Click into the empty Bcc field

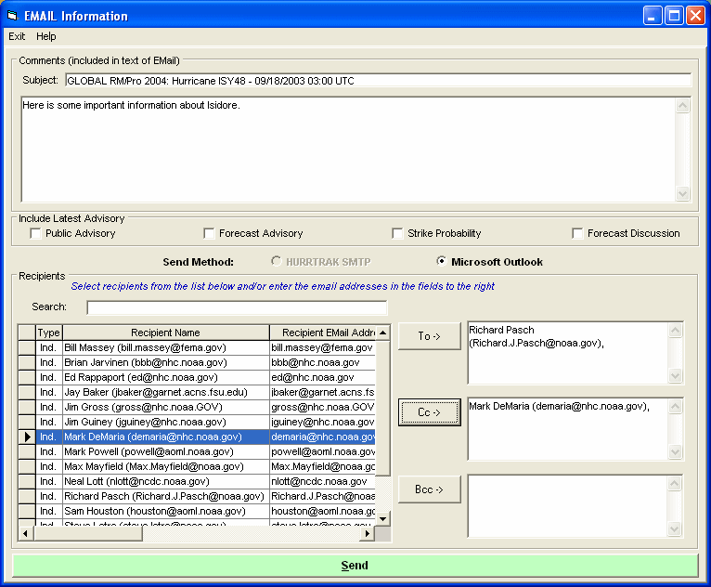(x=568, y=506)
